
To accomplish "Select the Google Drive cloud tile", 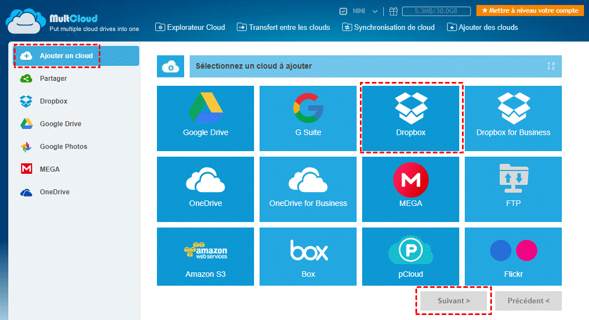I will point(205,118).
